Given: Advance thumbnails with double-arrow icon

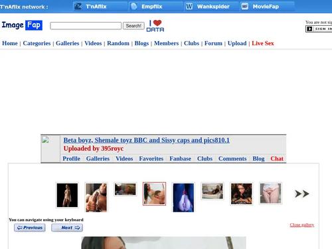Looking at the screenshot, I should click(302, 194).
